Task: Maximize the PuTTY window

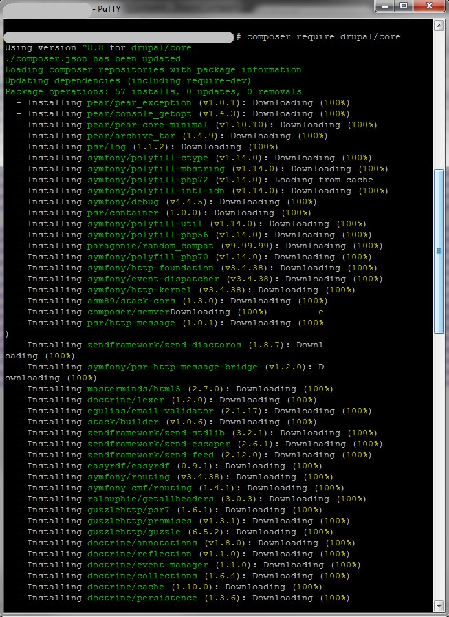Action: coord(404,6)
